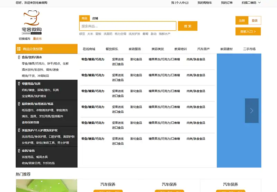Viewport: 277px width, 192px height.
Task: Click the 海鲜水产 hot search keyword
Action: tap(164, 34)
